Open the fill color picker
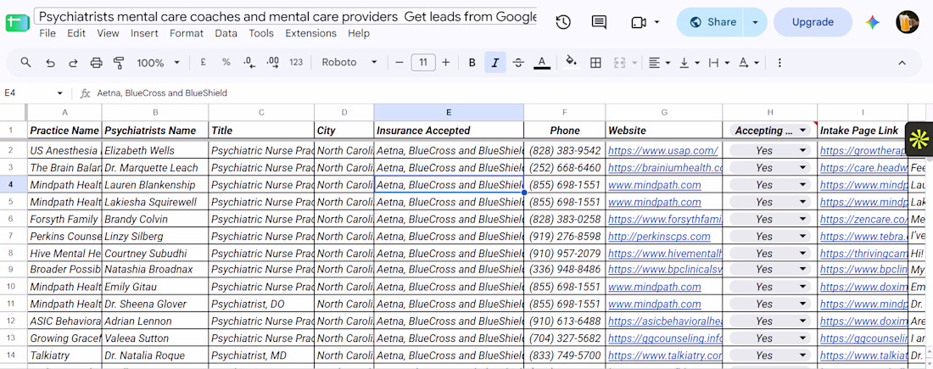 [x=571, y=63]
